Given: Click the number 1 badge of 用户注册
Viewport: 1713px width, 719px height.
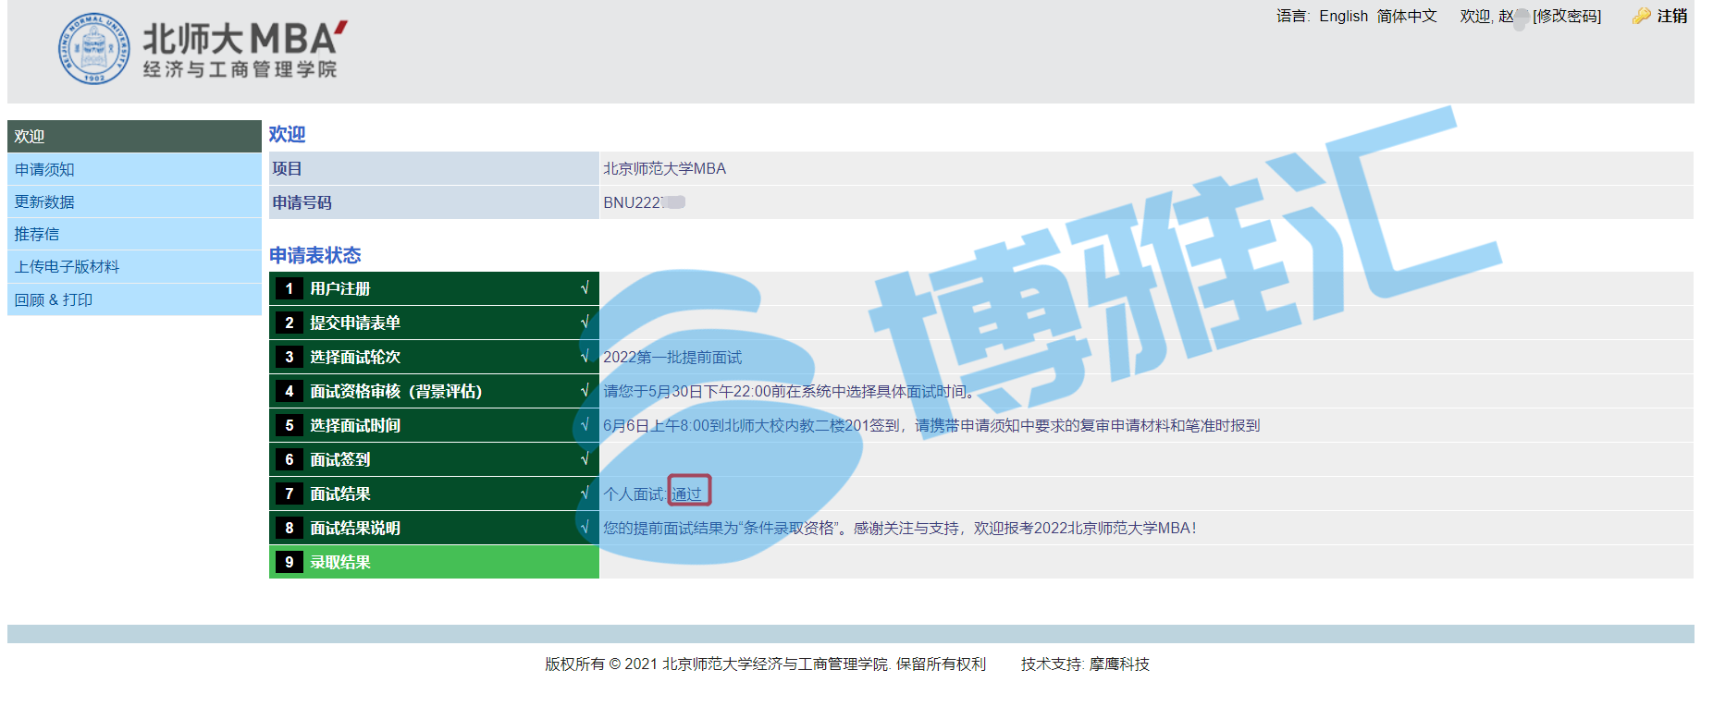Looking at the screenshot, I should [290, 288].
